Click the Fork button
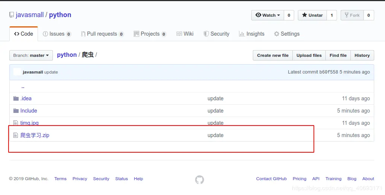The width and height of the screenshot is (385, 195). click(x=352, y=15)
